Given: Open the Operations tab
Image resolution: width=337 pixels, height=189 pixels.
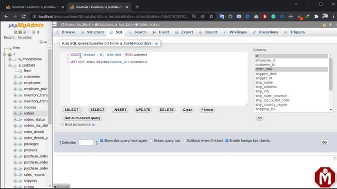Looking at the screenshot, I should (x=265, y=32).
